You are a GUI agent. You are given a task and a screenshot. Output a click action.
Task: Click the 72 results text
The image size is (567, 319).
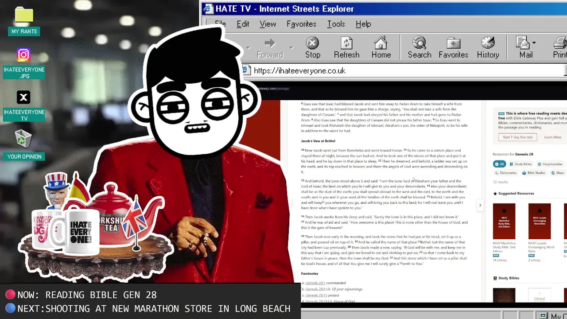(x=501, y=182)
